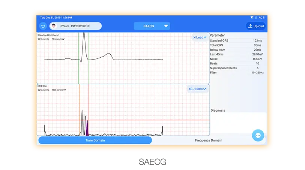Select the patient info field 191231230019
This screenshot has width=305, height=170.
[x=75, y=26]
